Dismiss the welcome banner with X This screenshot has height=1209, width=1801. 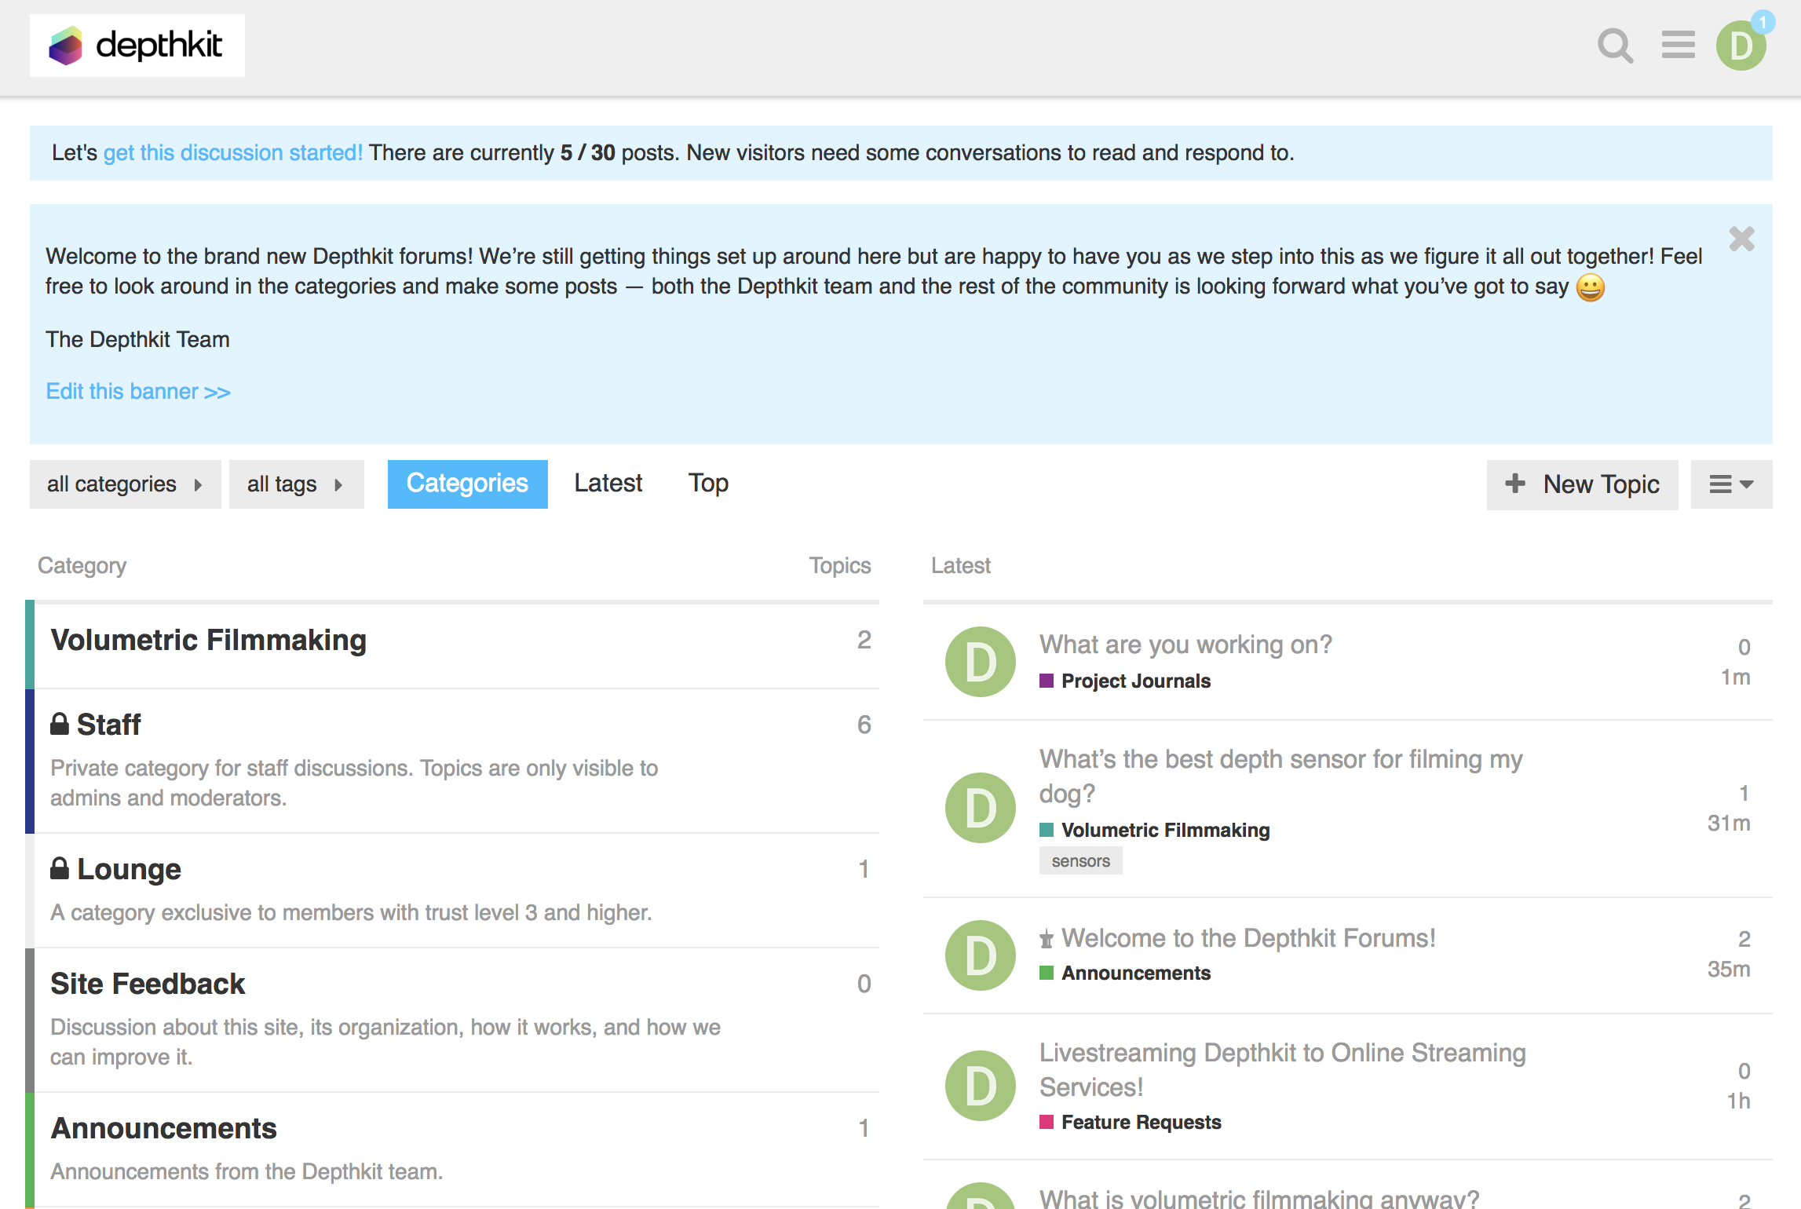click(x=1741, y=239)
